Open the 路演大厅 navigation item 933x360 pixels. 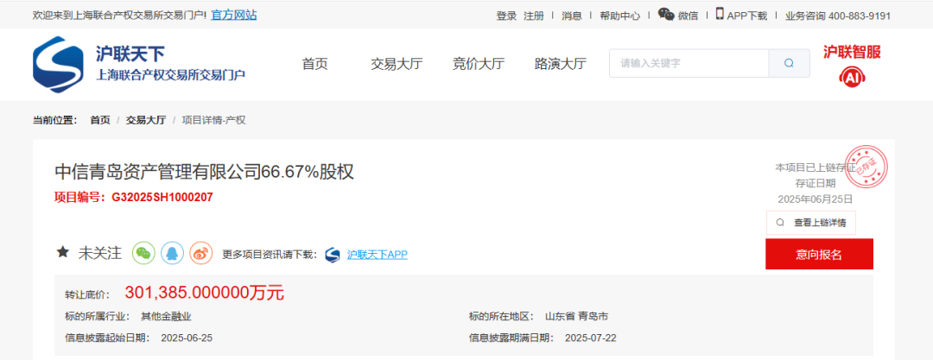click(561, 64)
